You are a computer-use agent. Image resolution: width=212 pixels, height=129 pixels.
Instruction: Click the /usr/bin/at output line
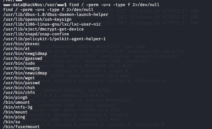[16, 49]
